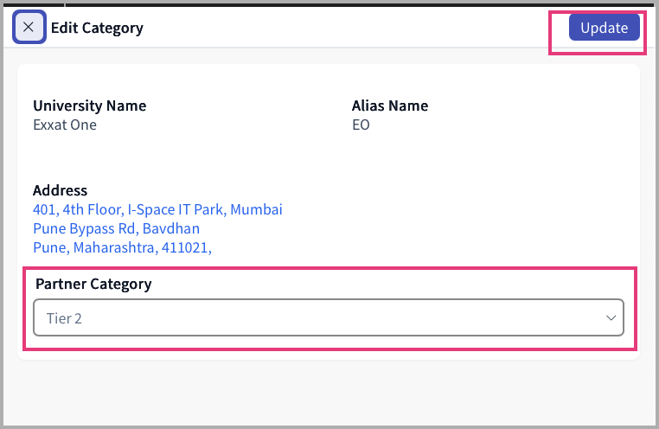This screenshot has width=659, height=429.
Task: Click the Partner Category field label
Action: pyautogui.click(x=93, y=284)
